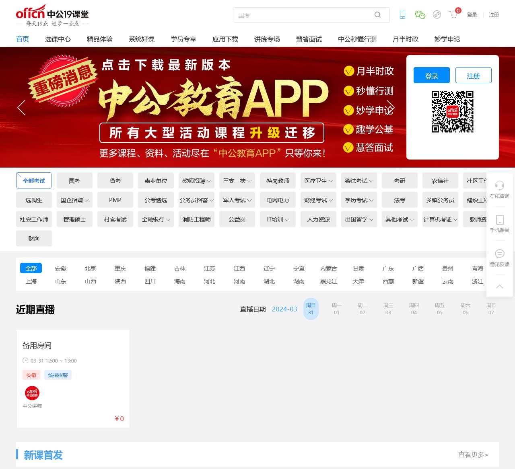Go to next banner slide arrow
Screen dimensions: 515x469
390,107
